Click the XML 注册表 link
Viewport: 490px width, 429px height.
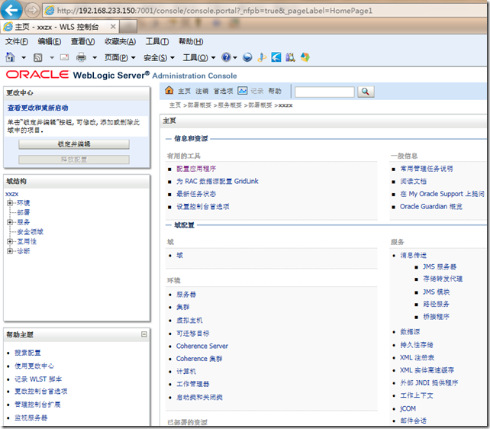[417, 357]
